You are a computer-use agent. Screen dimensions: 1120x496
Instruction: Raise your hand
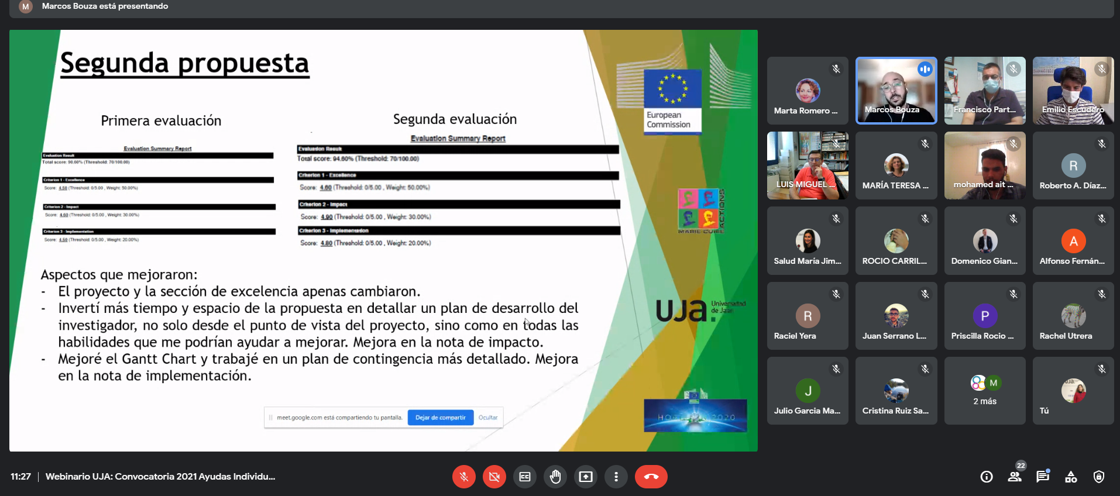tap(555, 477)
